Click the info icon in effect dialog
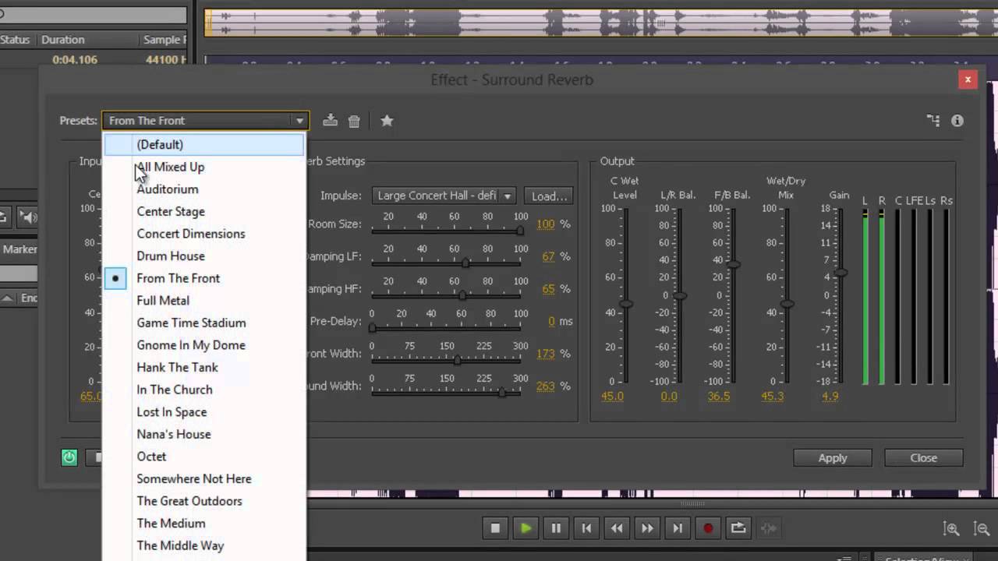This screenshot has width=998, height=561. click(957, 121)
